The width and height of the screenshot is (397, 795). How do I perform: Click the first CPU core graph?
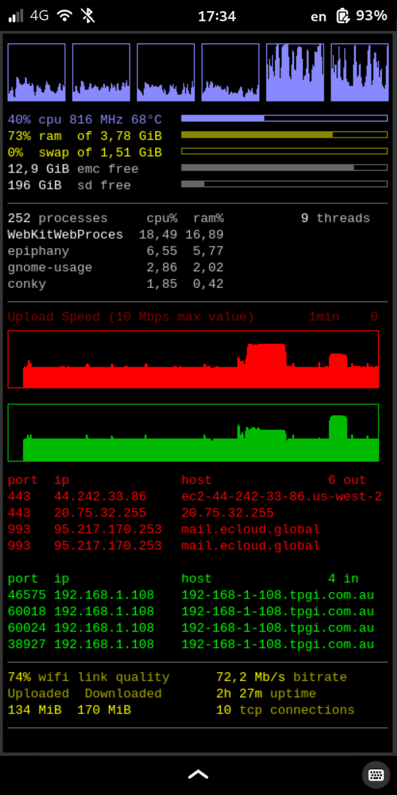point(36,72)
